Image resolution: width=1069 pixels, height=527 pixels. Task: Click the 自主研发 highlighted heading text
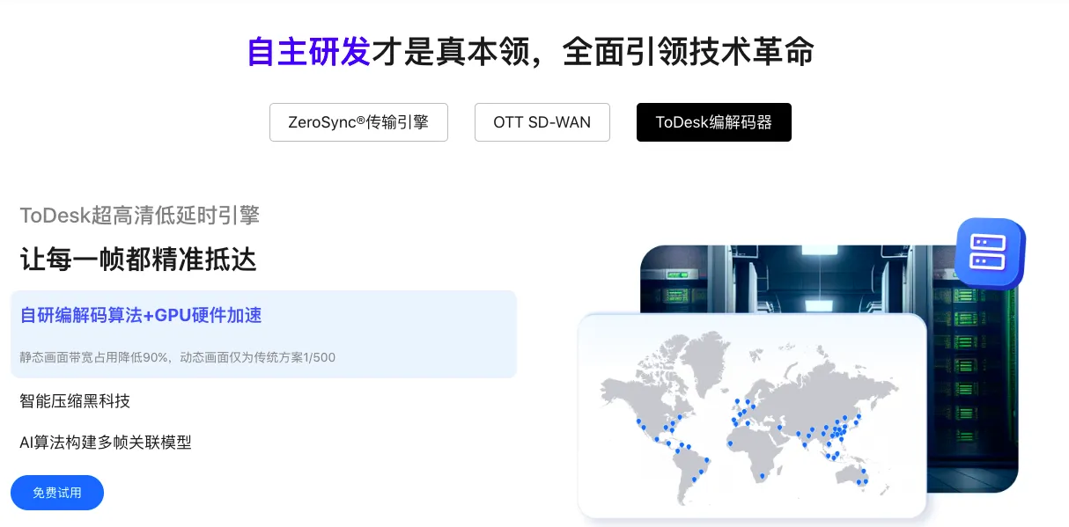(x=309, y=53)
